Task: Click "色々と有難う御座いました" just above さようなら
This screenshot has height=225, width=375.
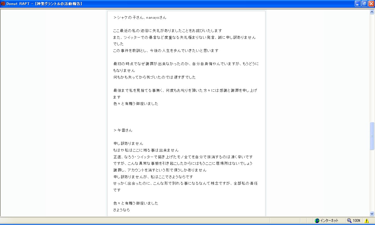Action: pyautogui.click(x=136, y=203)
